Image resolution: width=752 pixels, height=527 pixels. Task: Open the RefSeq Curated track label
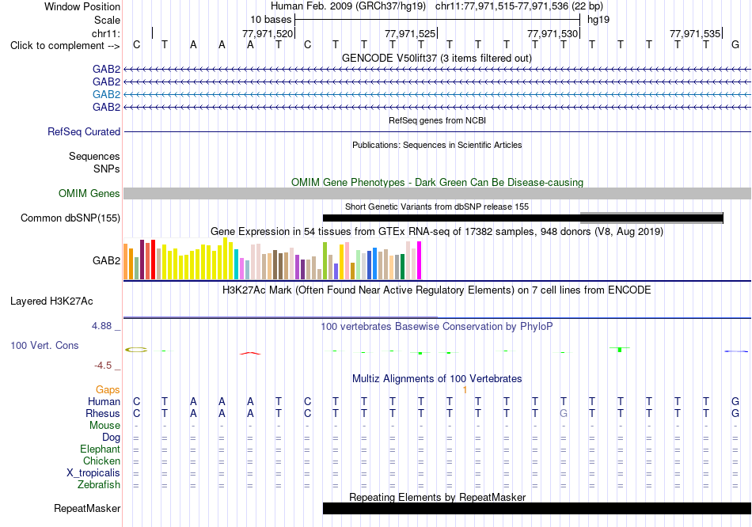(84, 131)
